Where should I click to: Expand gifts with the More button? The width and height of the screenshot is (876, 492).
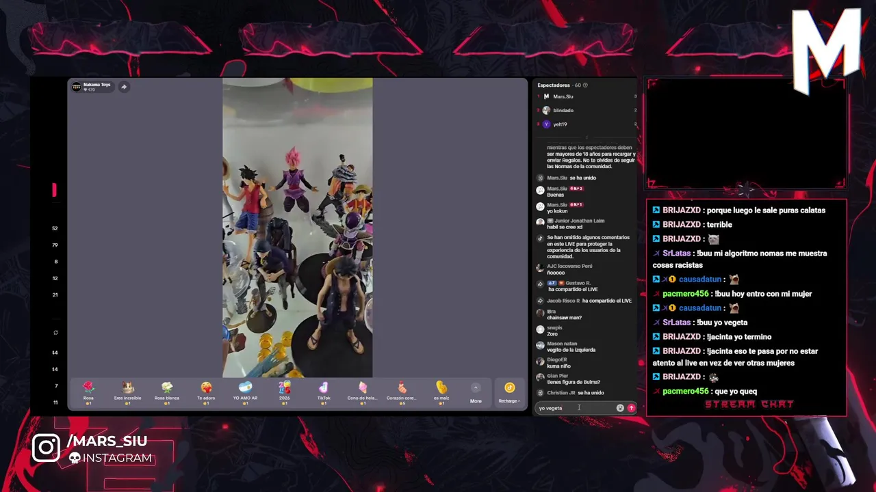(476, 394)
